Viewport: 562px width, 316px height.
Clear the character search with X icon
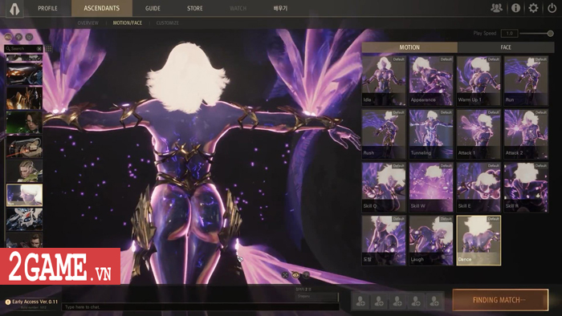(39, 48)
